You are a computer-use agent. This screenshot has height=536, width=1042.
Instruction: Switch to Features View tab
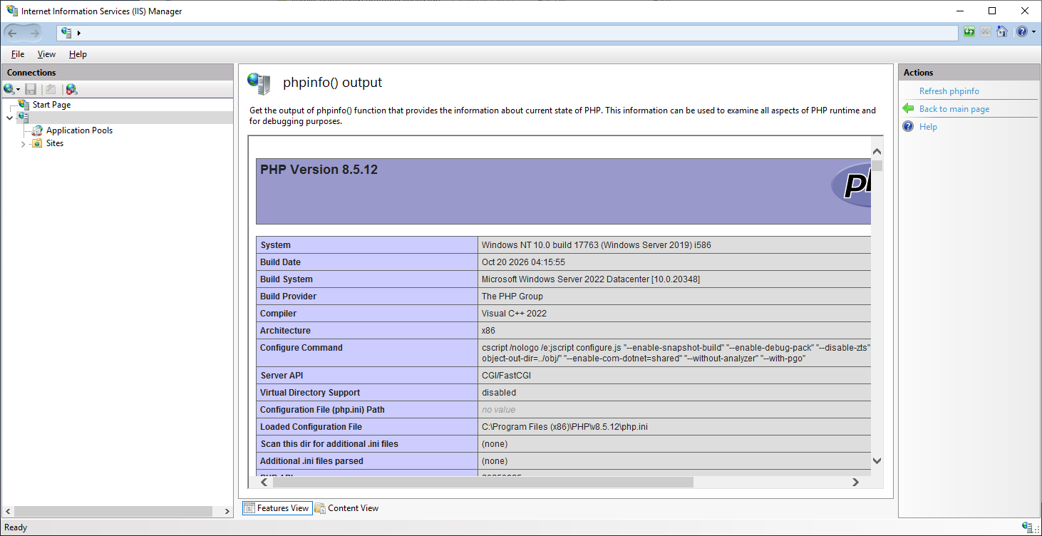(x=277, y=508)
